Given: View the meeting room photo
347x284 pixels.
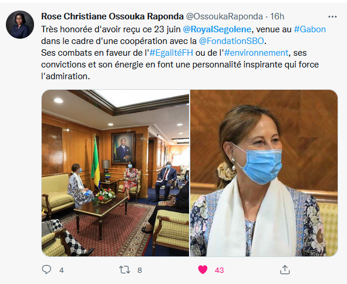Looking at the screenshot, I should pos(115,173).
